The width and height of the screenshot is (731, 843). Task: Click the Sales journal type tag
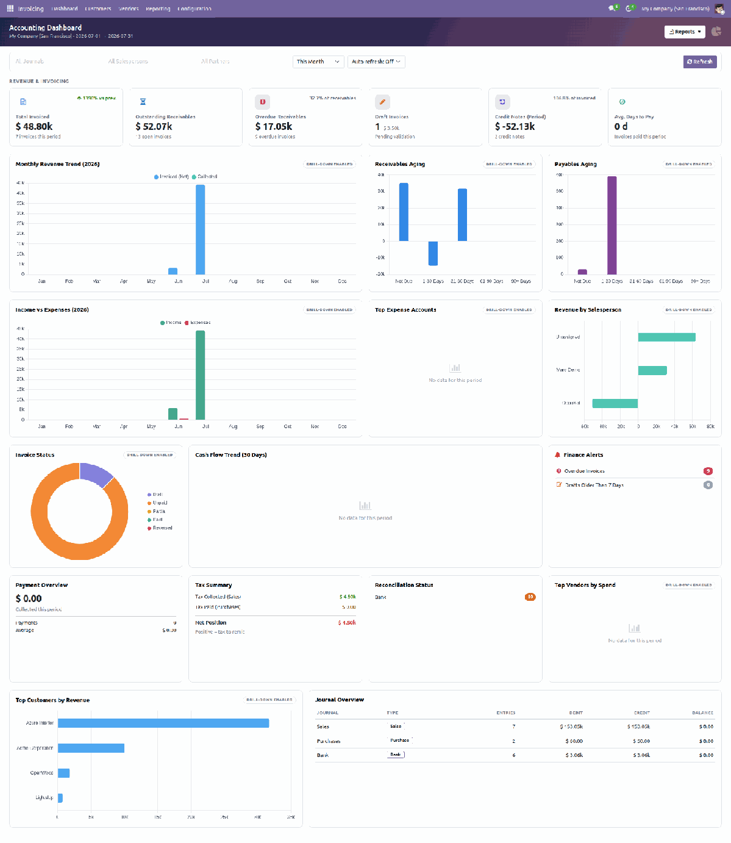[x=396, y=726]
